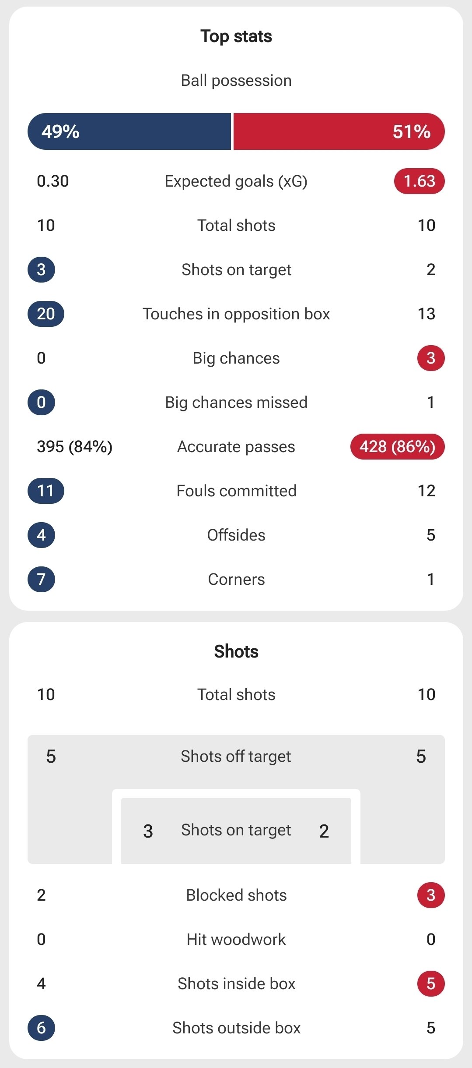Viewport: 472px width, 1068px height.
Task: Select the Expected goals (xG) label
Action: [x=236, y=181]
